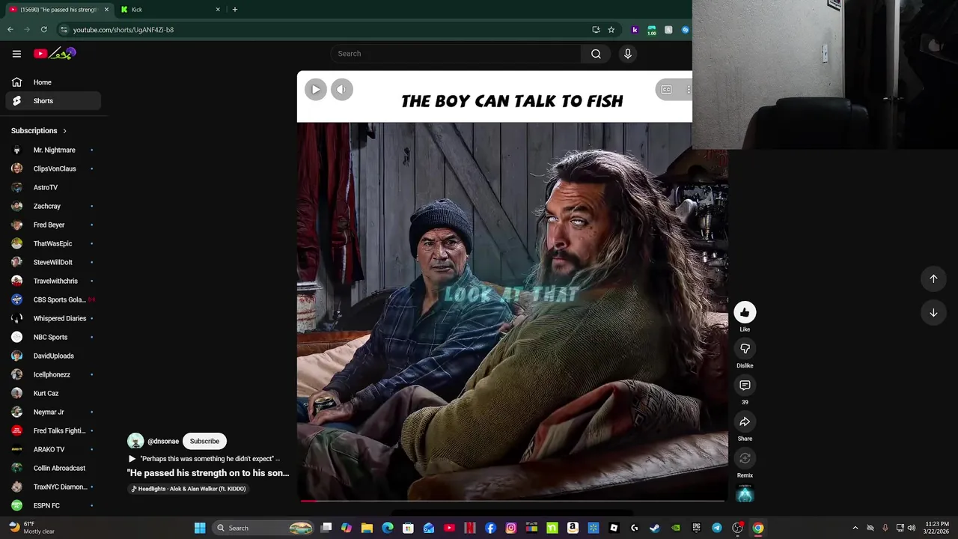This screenshot has width=958, height=539.
Task: Open the purple Kick extension icon
Action: (x=635, y=30)
